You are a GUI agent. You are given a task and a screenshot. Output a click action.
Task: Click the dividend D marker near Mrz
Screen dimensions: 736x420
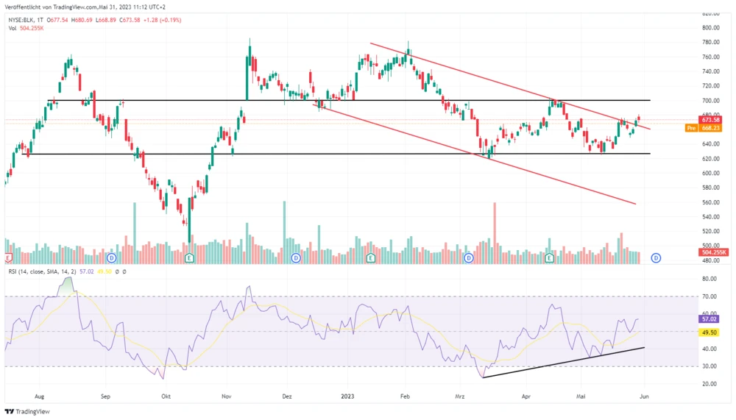click(x=469, y=258)
